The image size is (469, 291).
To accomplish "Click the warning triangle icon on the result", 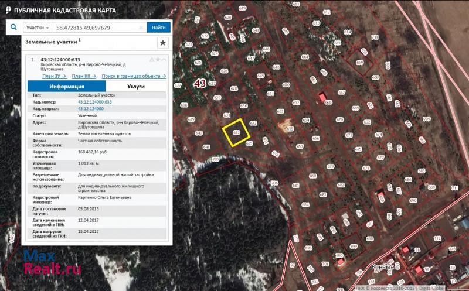I will click(x=151, y=60).
